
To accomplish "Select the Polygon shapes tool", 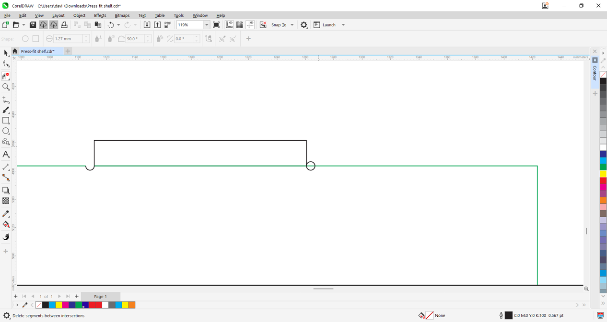I will click(6, 142).
